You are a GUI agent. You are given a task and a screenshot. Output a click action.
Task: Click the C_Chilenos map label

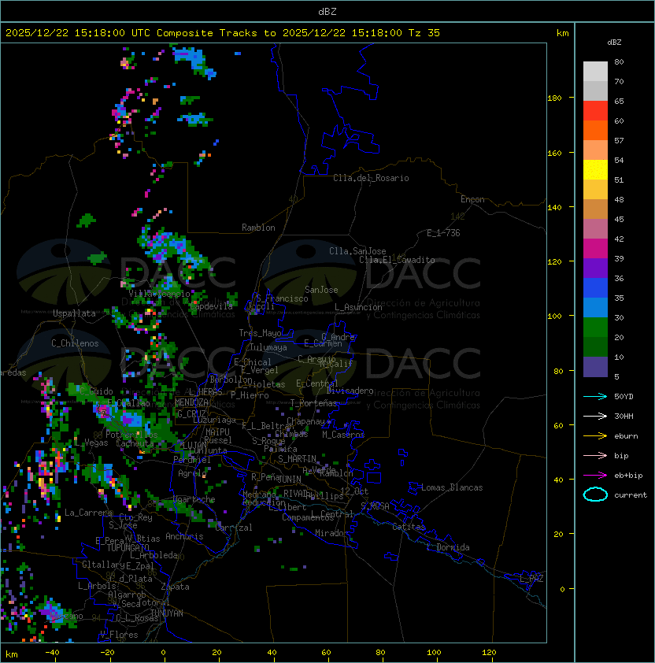[75, 343]
